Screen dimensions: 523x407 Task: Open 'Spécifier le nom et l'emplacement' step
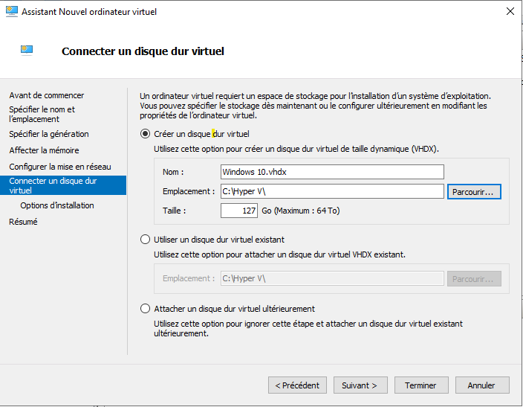point(42,114)
